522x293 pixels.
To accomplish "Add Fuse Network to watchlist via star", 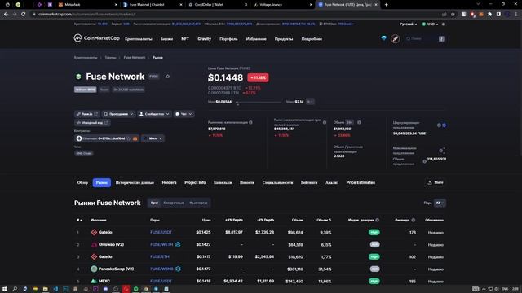I will click(167, 77).
